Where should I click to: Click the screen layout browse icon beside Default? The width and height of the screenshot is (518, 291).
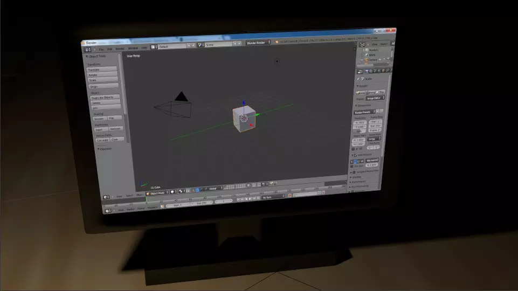point(153,47)
